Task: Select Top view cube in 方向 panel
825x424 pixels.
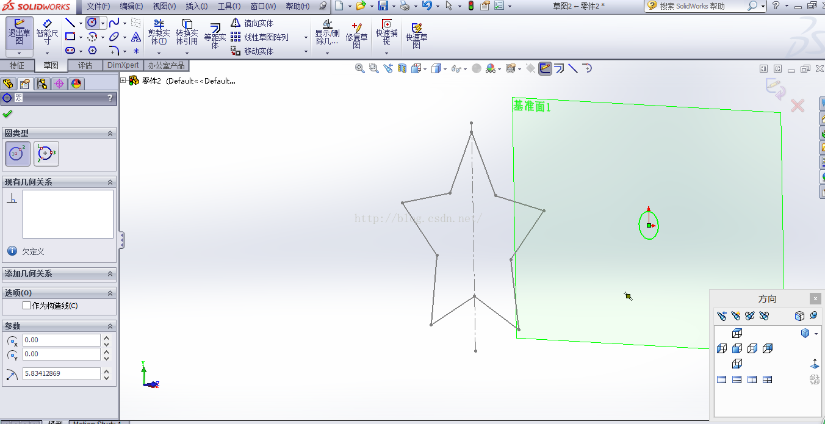Action: click(737, 333)
